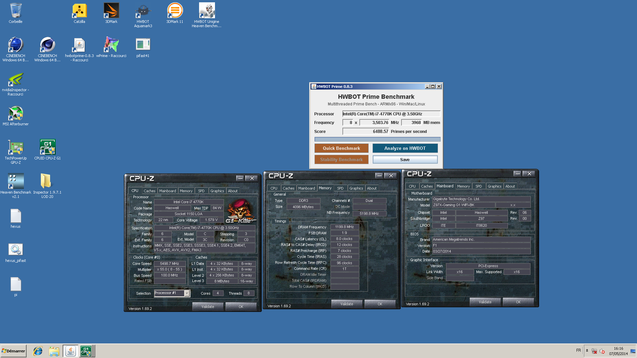
Task: Show hidden system tray icons
Action: pos(587,351)
